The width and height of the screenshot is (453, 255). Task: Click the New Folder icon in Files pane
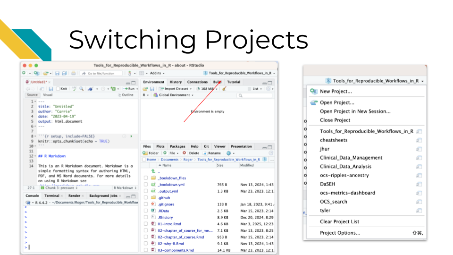(x=145, y=153)
